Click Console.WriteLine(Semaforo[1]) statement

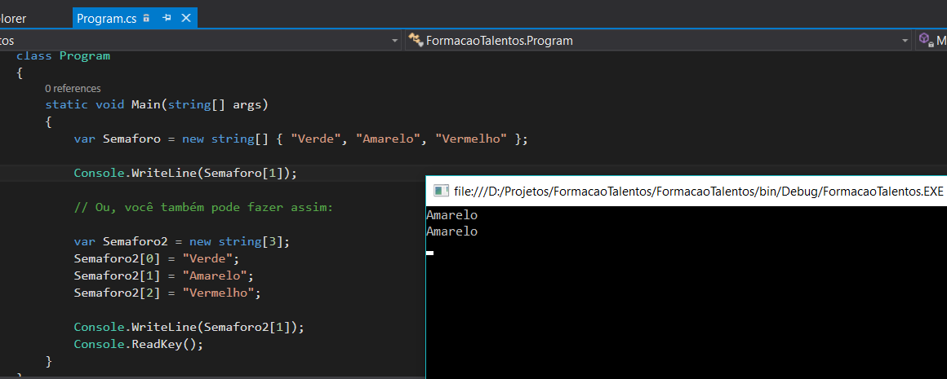185,174
